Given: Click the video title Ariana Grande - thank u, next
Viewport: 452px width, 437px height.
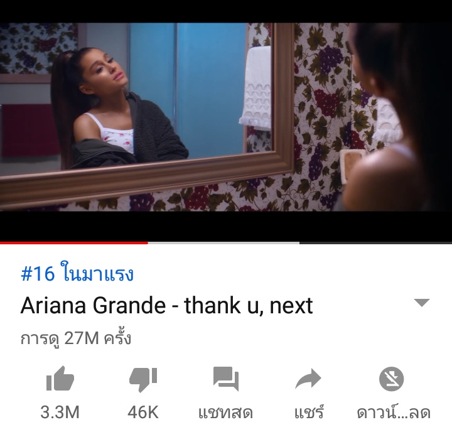Looking at the screenshot, I should (x=166, y=306).
